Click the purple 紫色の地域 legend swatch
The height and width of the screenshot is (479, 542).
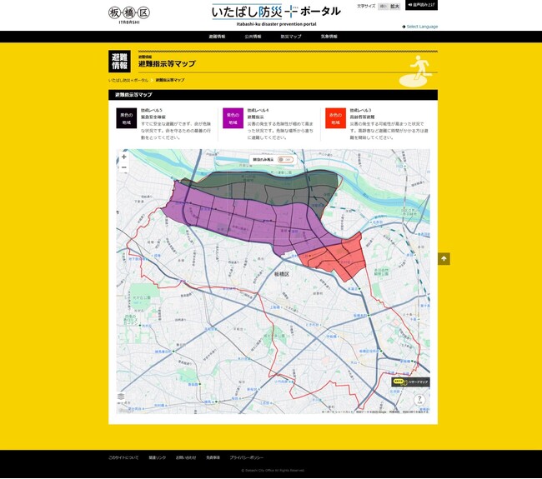[231, 118]
